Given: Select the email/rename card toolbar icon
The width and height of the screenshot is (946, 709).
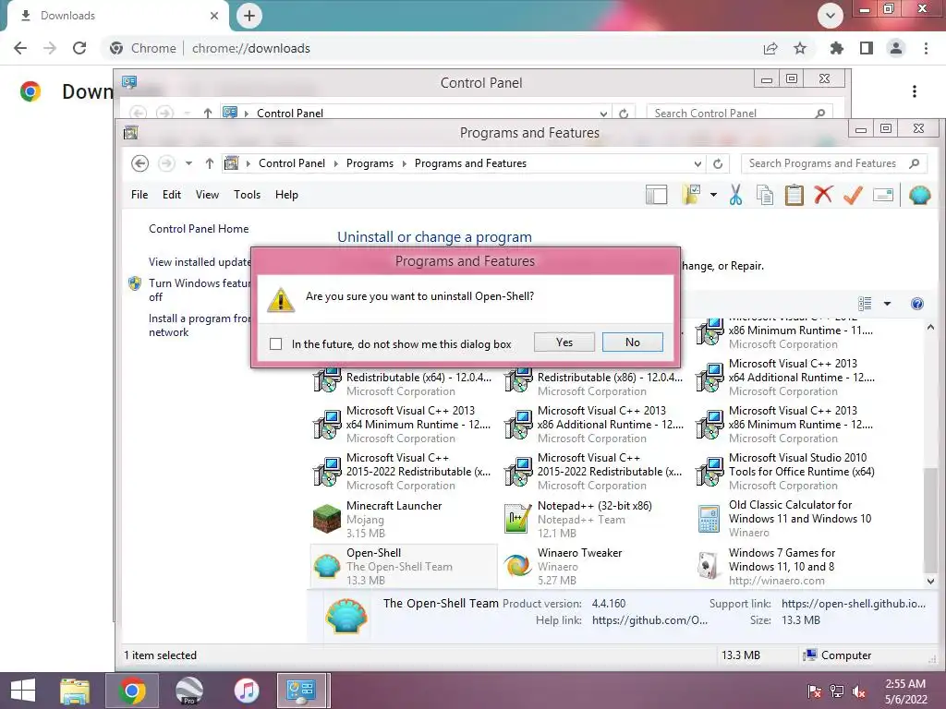Looking at the screenshot, I should tap(882, 195).
